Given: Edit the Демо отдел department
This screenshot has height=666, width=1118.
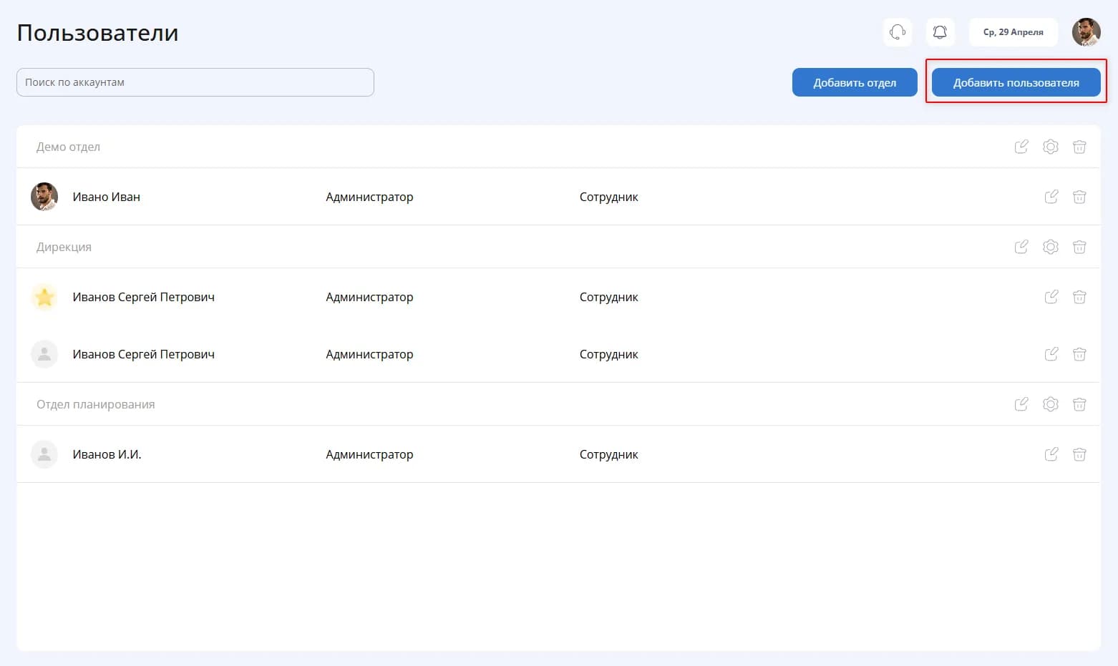Looking at the screenshot, I should [x=1021, y=147].
